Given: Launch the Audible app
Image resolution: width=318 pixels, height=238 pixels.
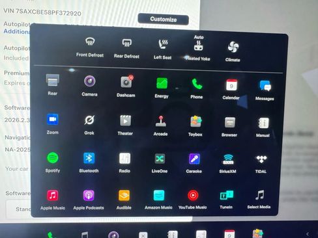Looking at the screenshot, I should [124, 200].
